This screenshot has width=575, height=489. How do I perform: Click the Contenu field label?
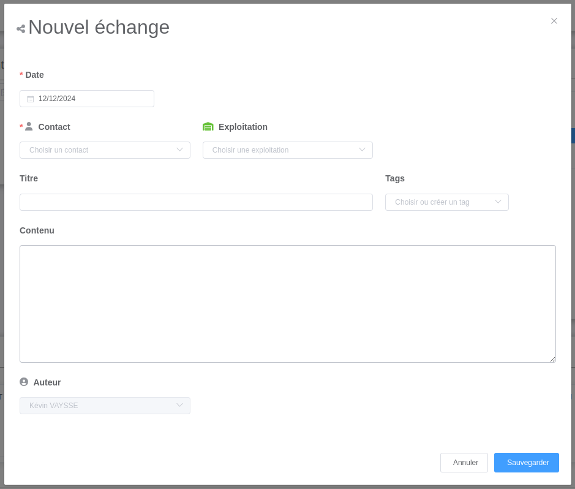37,230
